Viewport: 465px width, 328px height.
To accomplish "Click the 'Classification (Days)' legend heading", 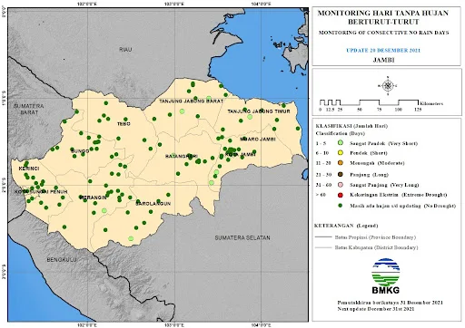I will pyautogui.click(x=341, y=133).
